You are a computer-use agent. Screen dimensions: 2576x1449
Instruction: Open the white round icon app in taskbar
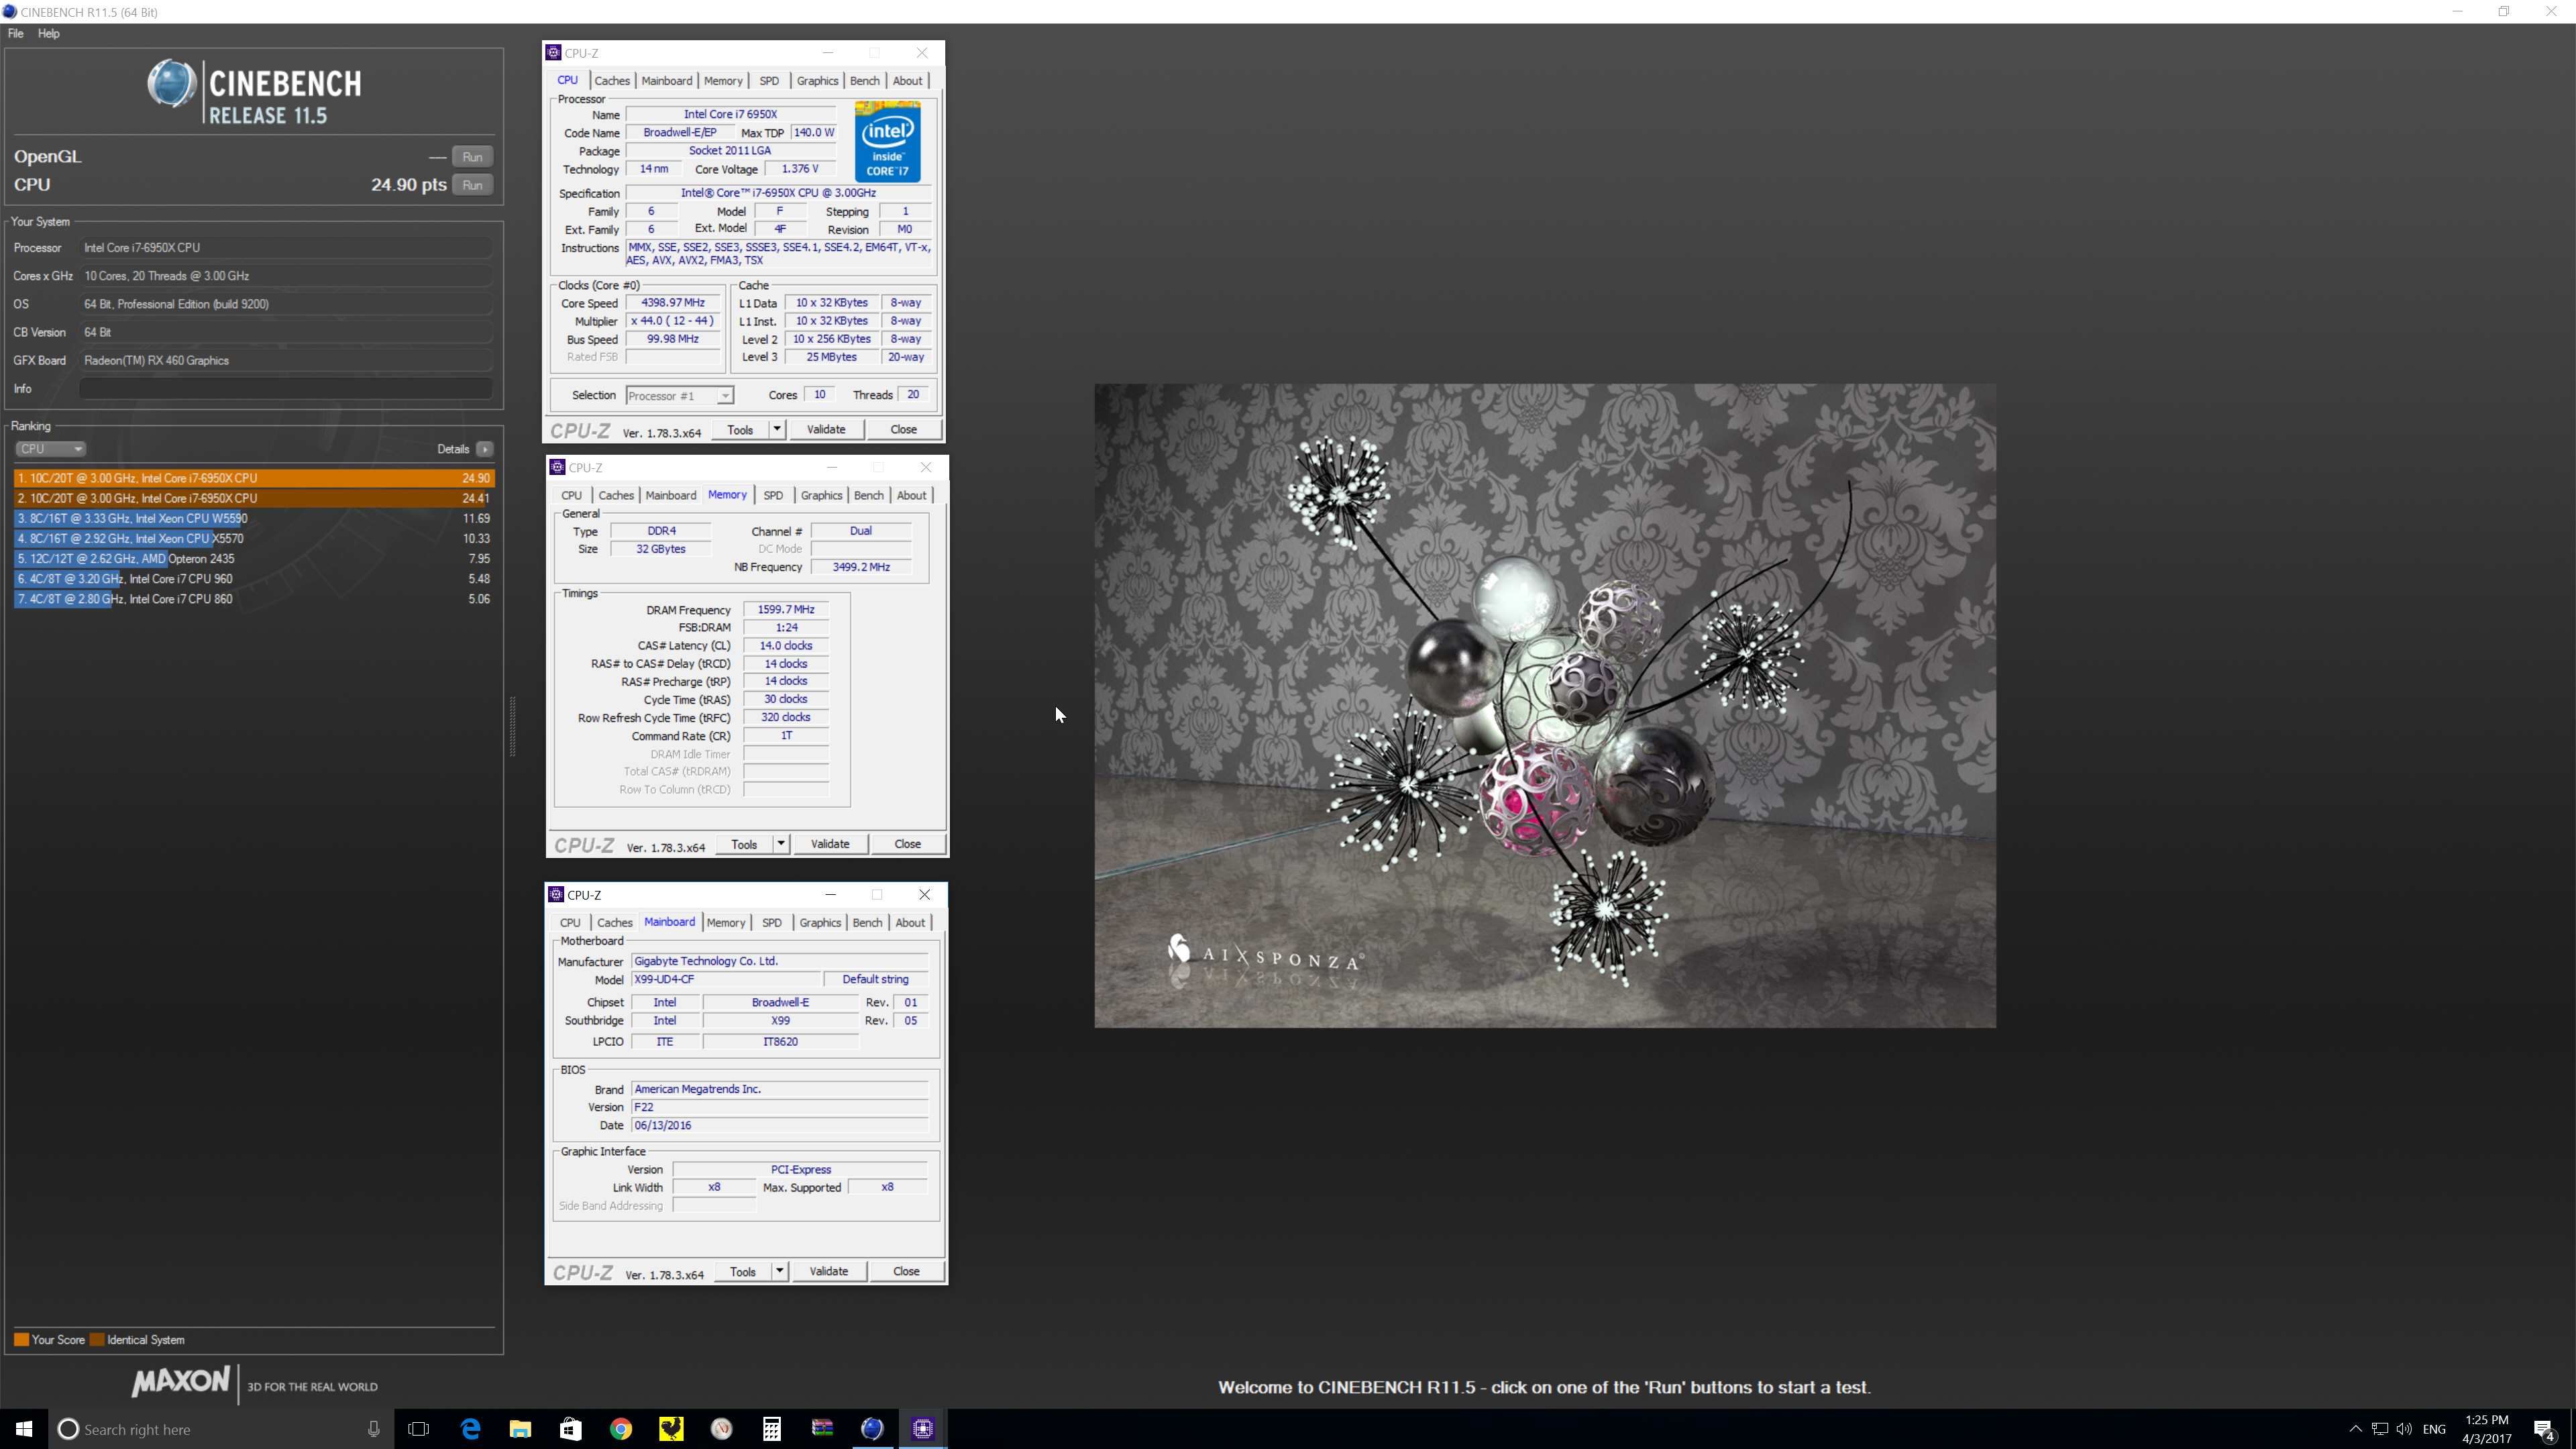[722, 1429]
